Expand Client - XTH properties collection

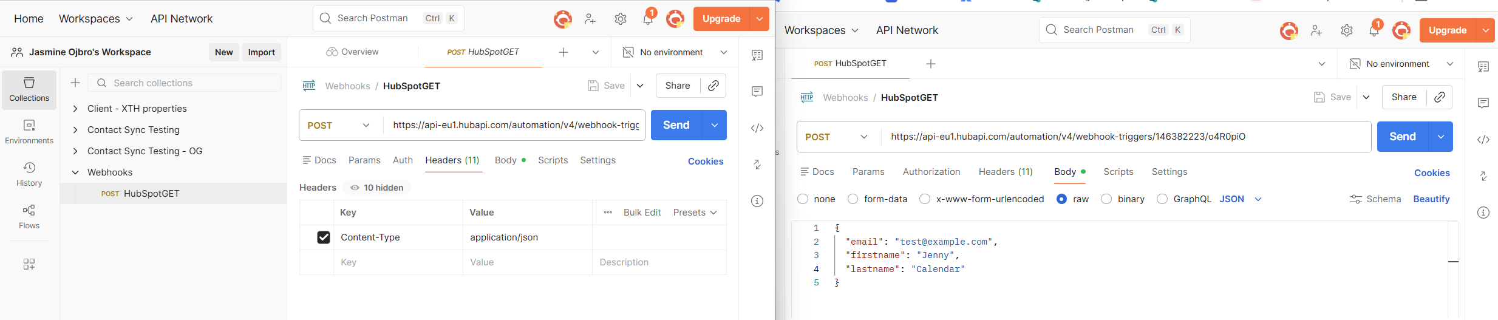(x=75, y=109)
